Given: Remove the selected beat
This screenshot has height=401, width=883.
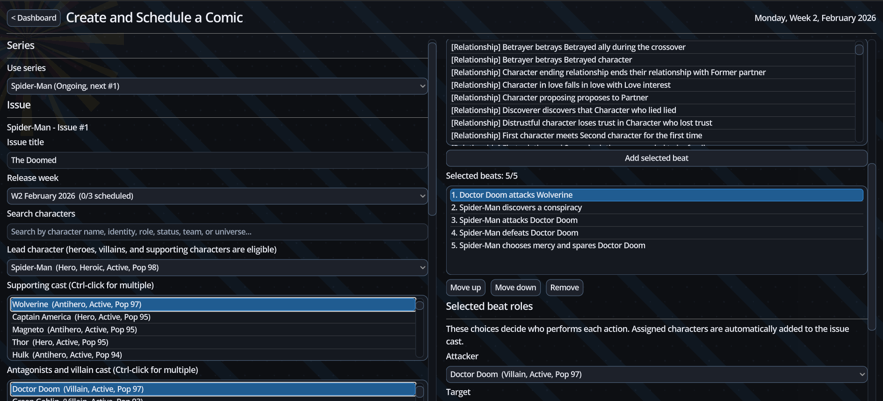Looking at the screenshot, I should (564, 287).
